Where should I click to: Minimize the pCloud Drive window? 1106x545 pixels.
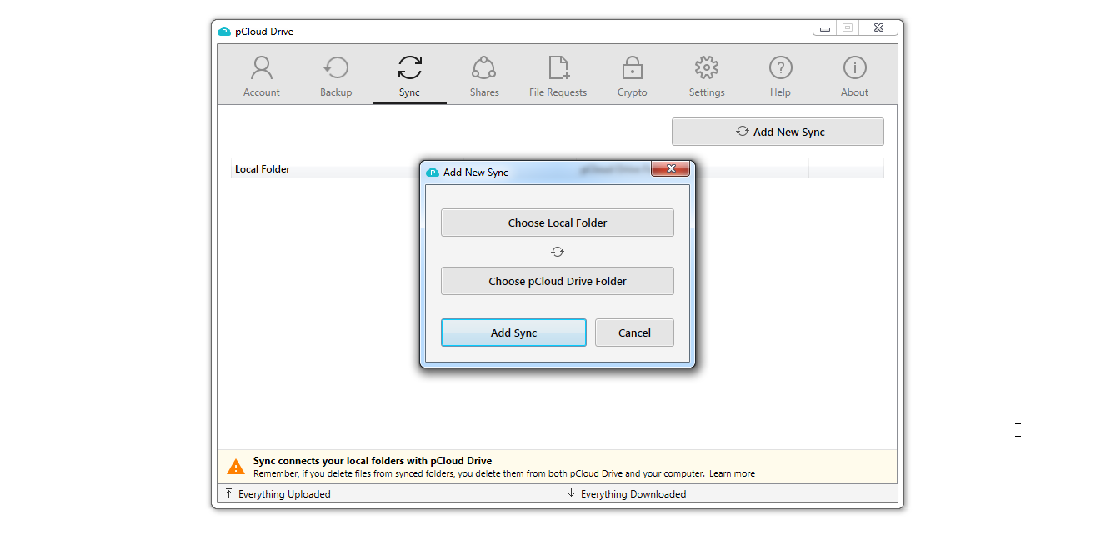click(x=825, y=27)
